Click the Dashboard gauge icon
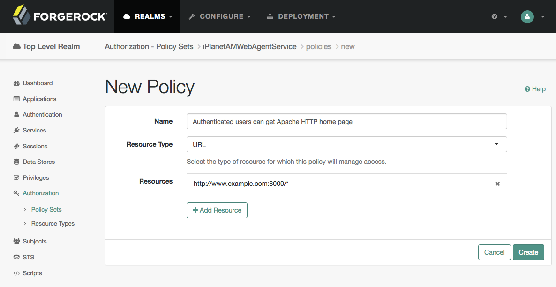This screenshot has width=556, height=287. 16,83
